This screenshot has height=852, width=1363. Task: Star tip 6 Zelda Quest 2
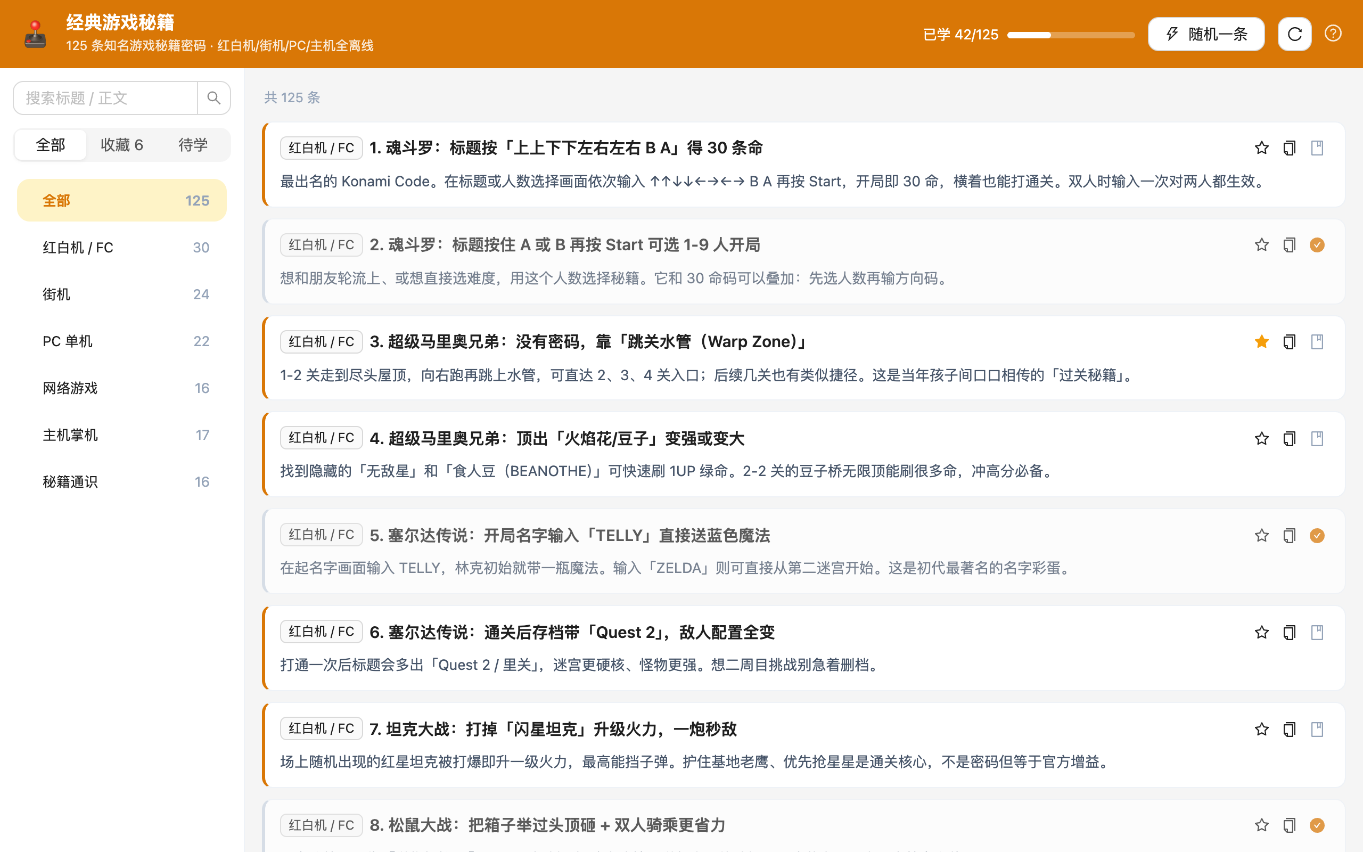point(1262,633)
